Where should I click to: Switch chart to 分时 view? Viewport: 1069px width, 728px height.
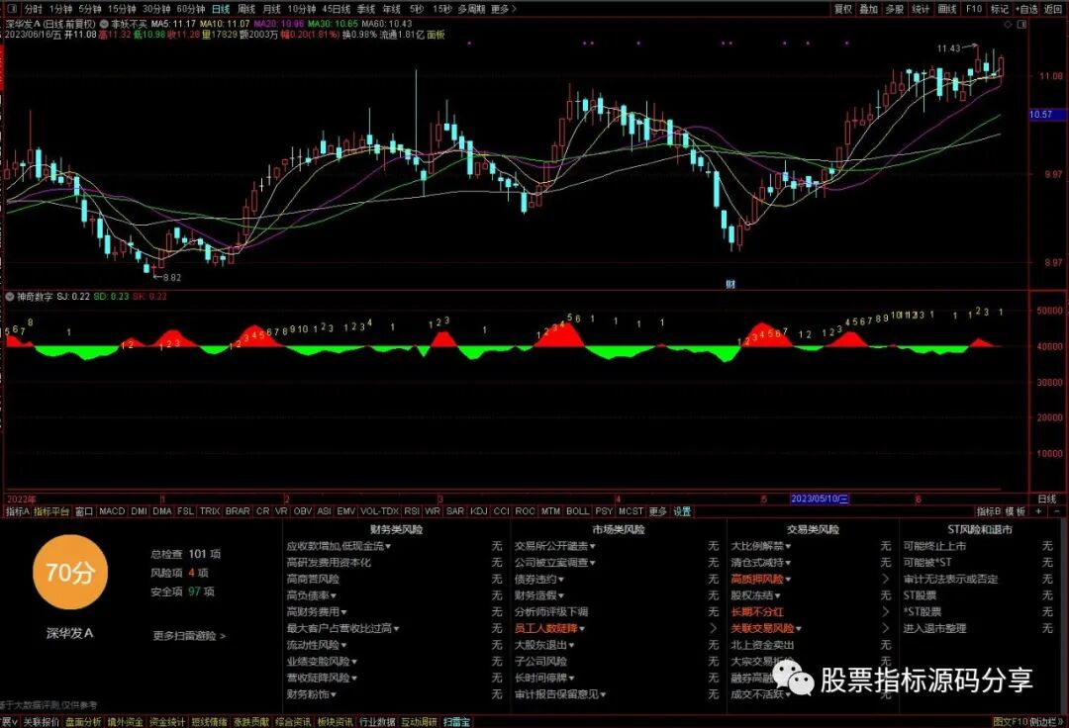pyautogui.click(x=33, y=9)
